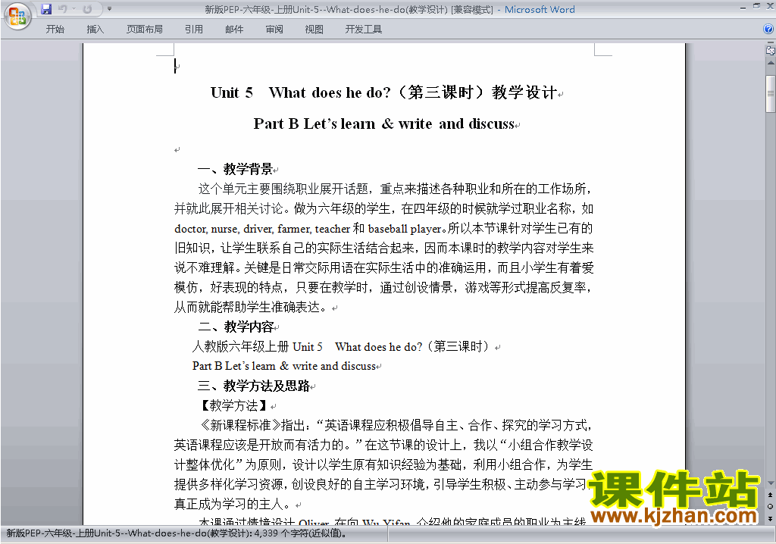Go to next page with double-down arrow

click(771, 518)
